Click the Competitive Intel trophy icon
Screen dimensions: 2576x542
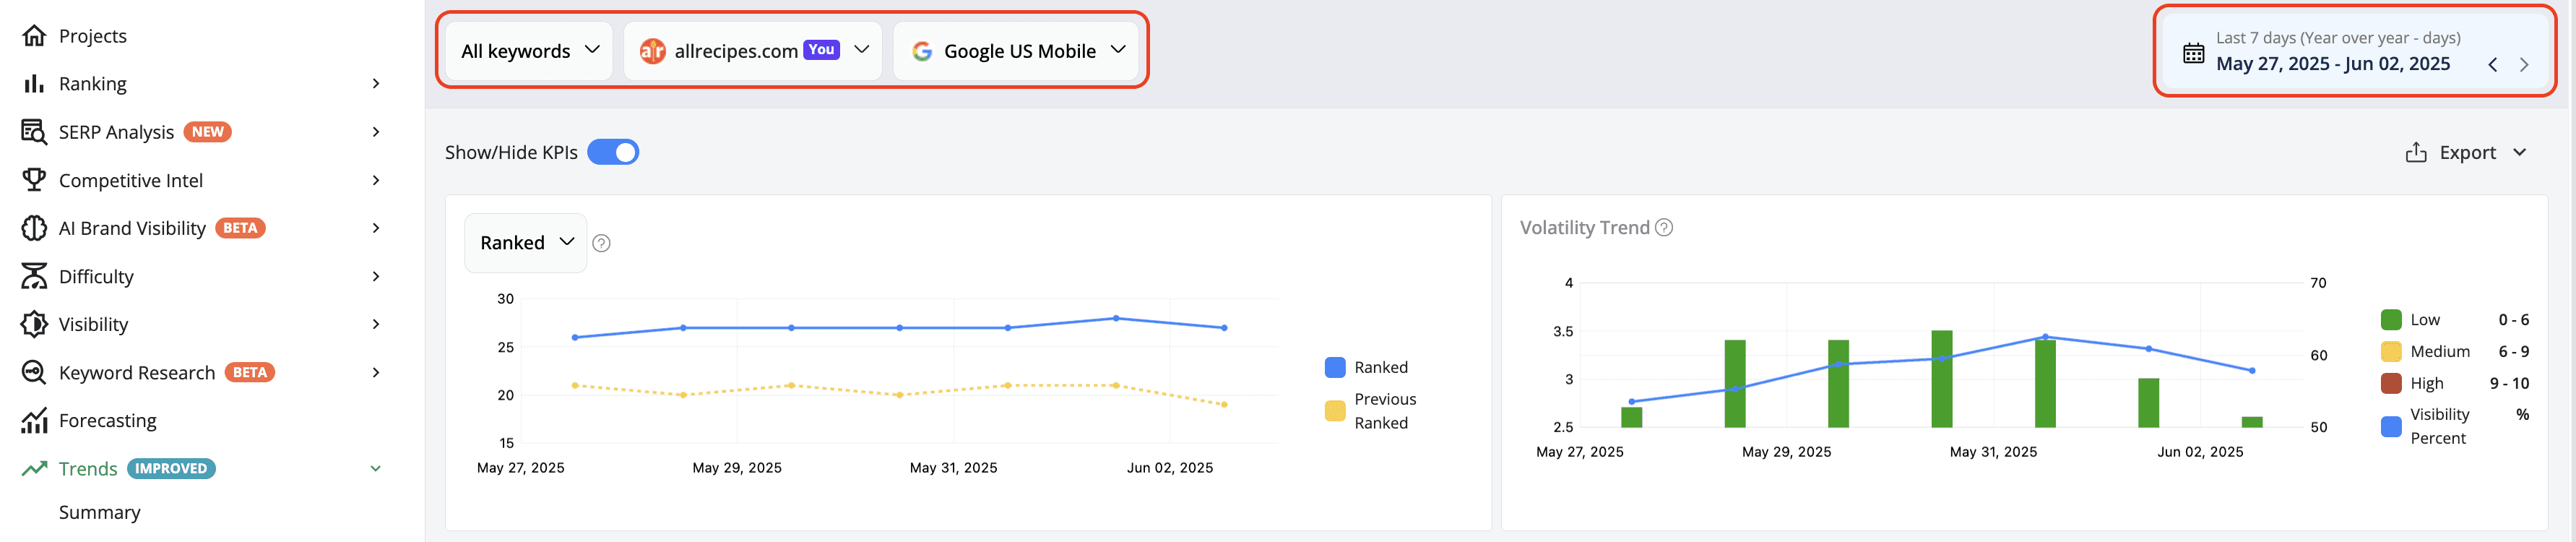click(34, 180)
